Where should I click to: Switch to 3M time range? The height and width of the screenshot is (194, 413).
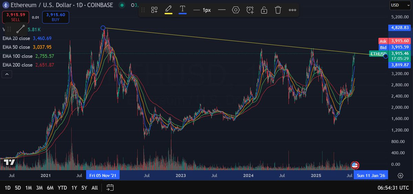pyautogui.click(x=39, y=188)
